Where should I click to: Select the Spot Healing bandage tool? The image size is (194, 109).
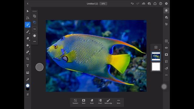coord(28,52)
